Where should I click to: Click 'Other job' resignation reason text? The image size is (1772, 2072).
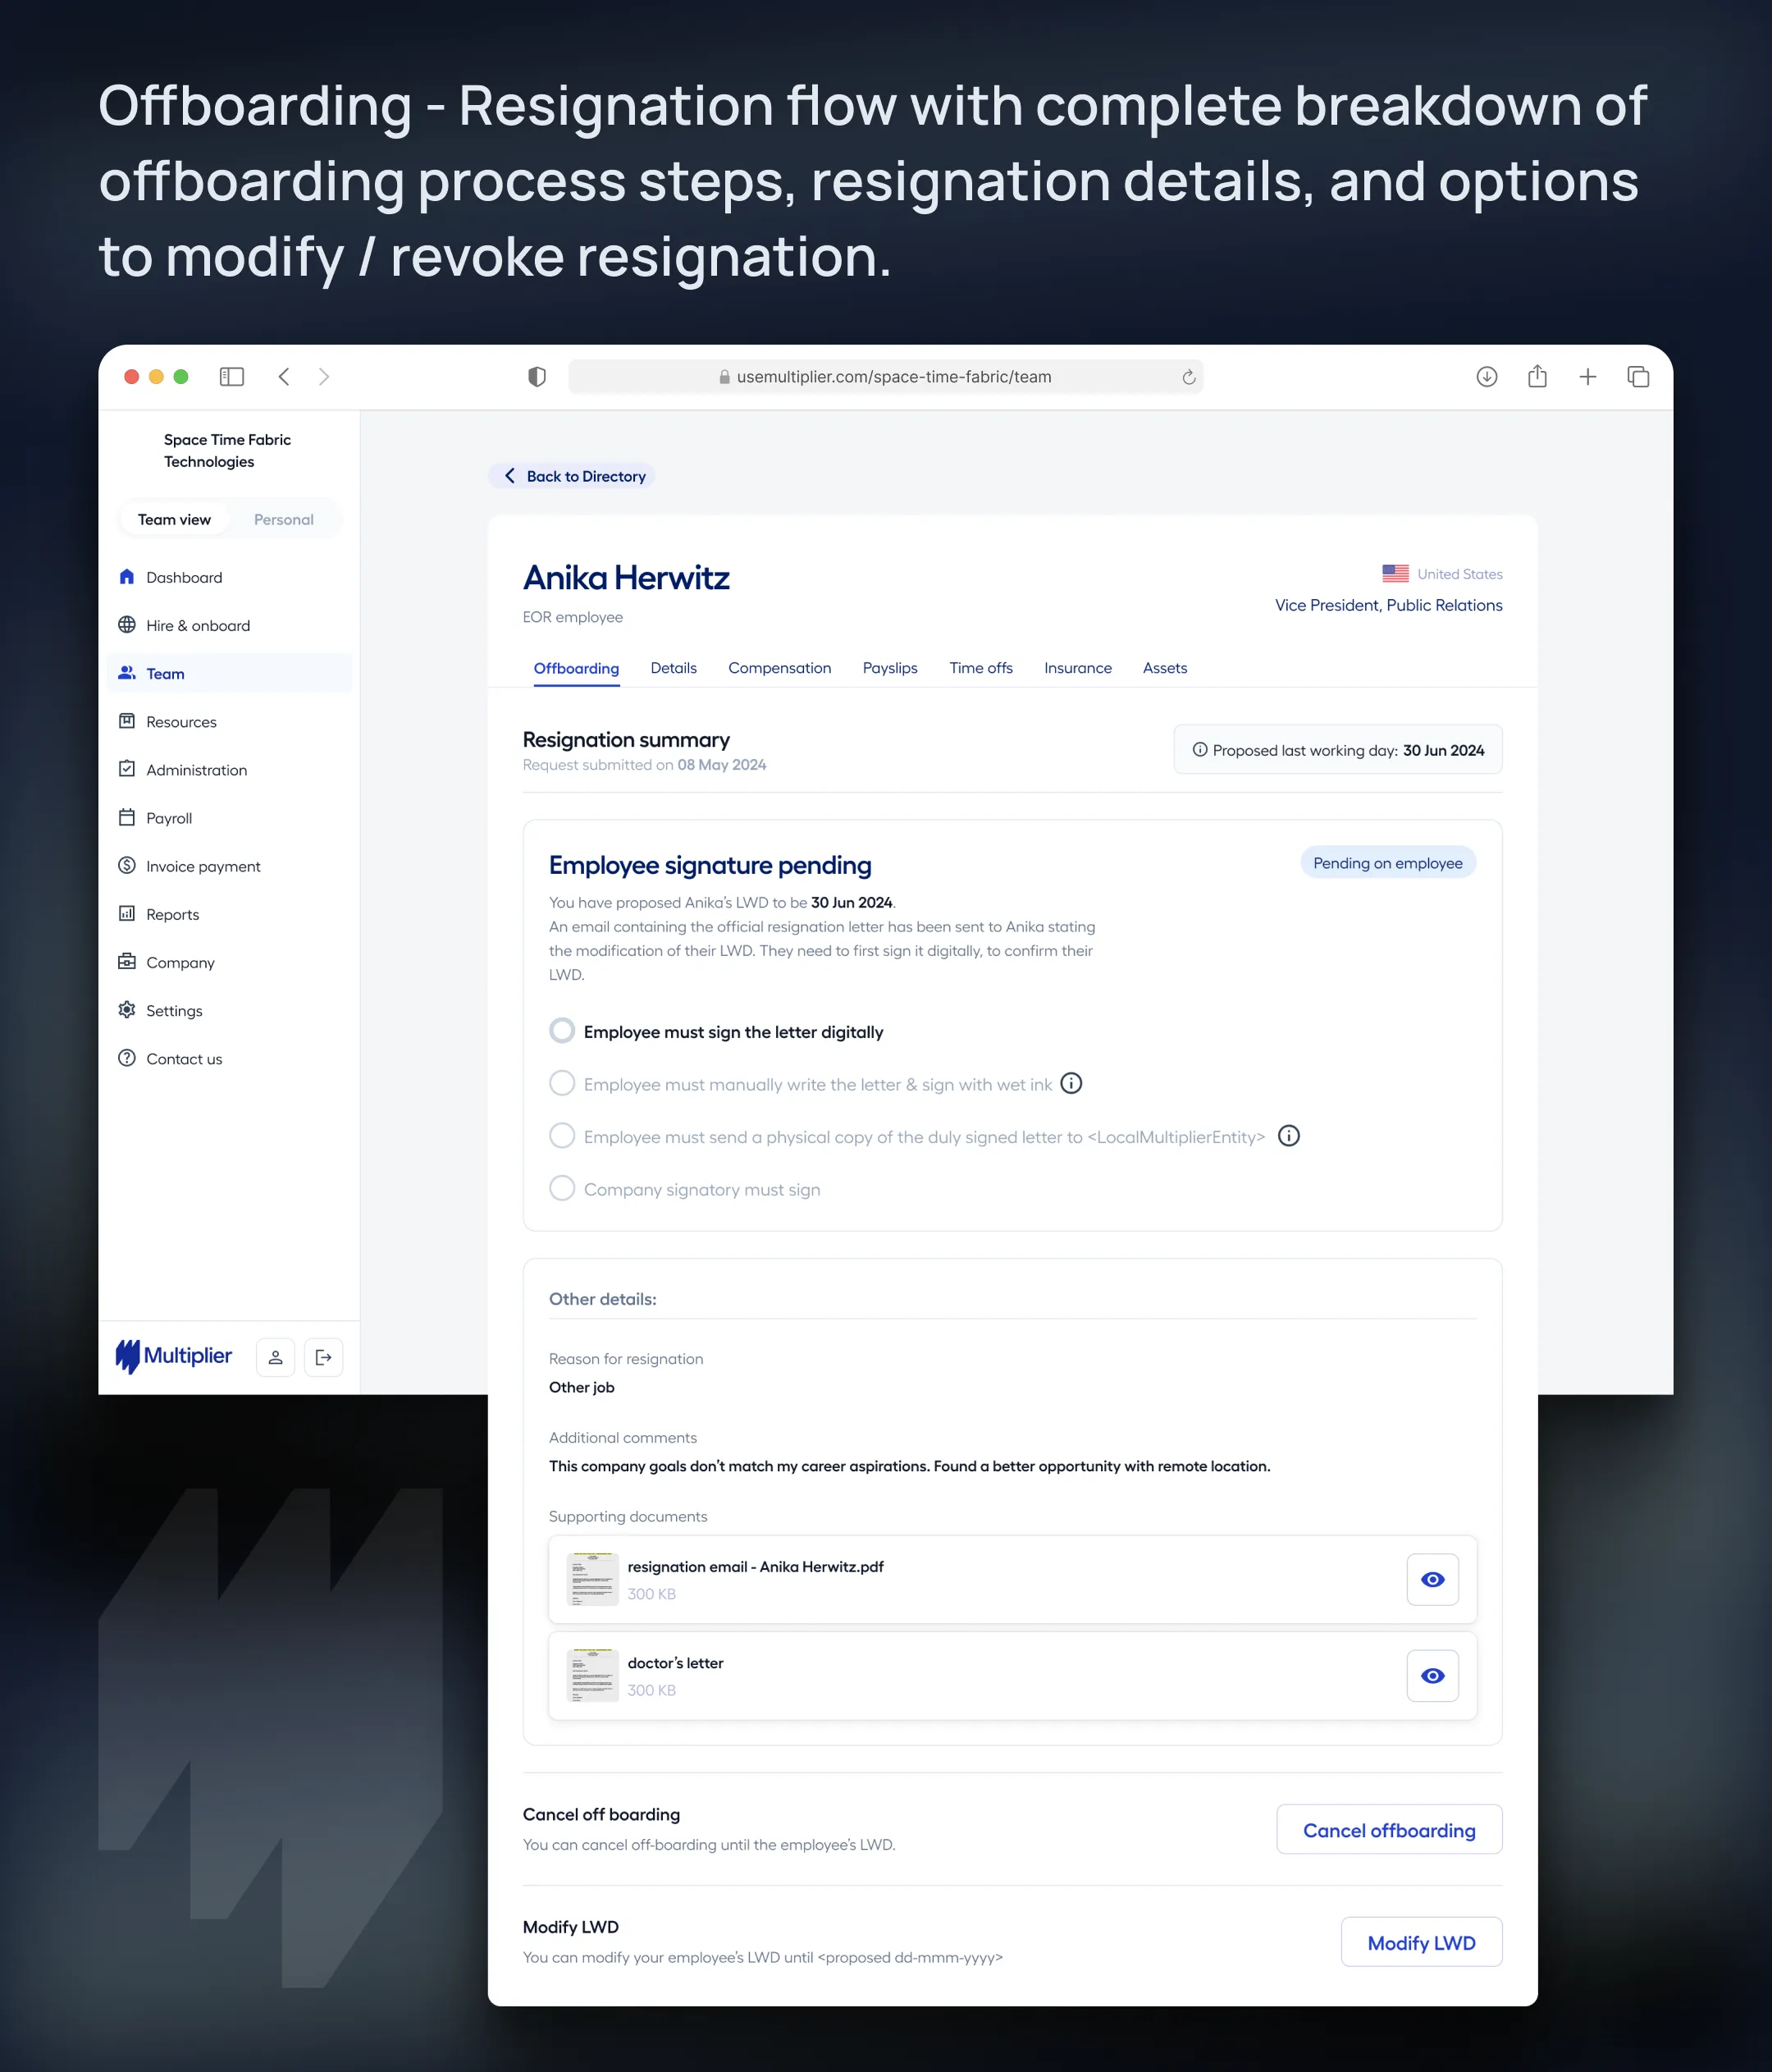[x=581, y=1387]
